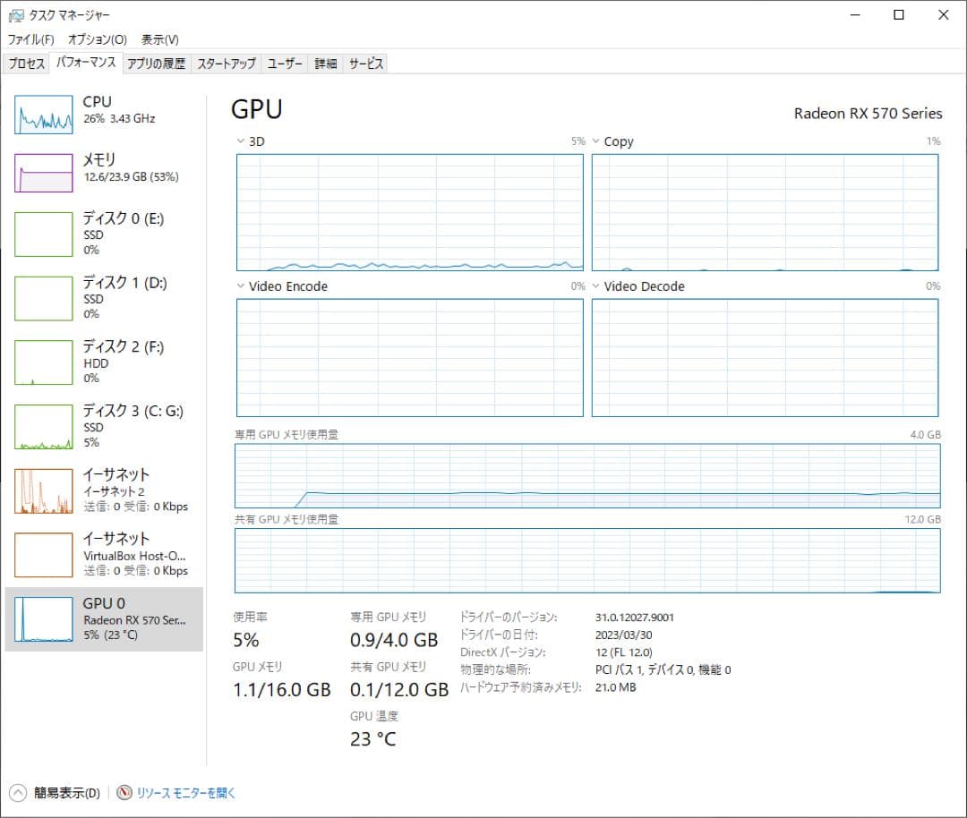Select ディスク 1 (D:) in the sidebar
The width and height of the screenshot is (967, 818).
click(103, 298)
